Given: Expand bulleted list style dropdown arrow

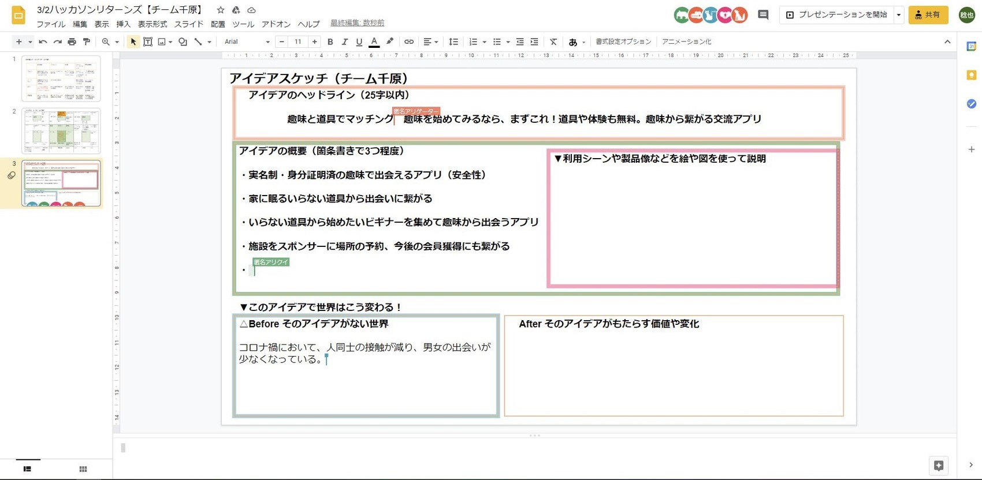Looking at the screenshot, I should [508, 42].
